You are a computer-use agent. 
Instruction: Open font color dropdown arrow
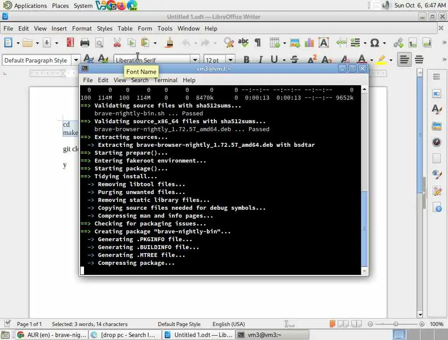(x=371, y=60)
